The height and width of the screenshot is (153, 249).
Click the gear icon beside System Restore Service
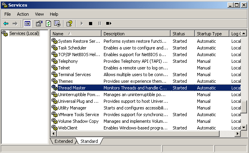[x=55, y=41]
